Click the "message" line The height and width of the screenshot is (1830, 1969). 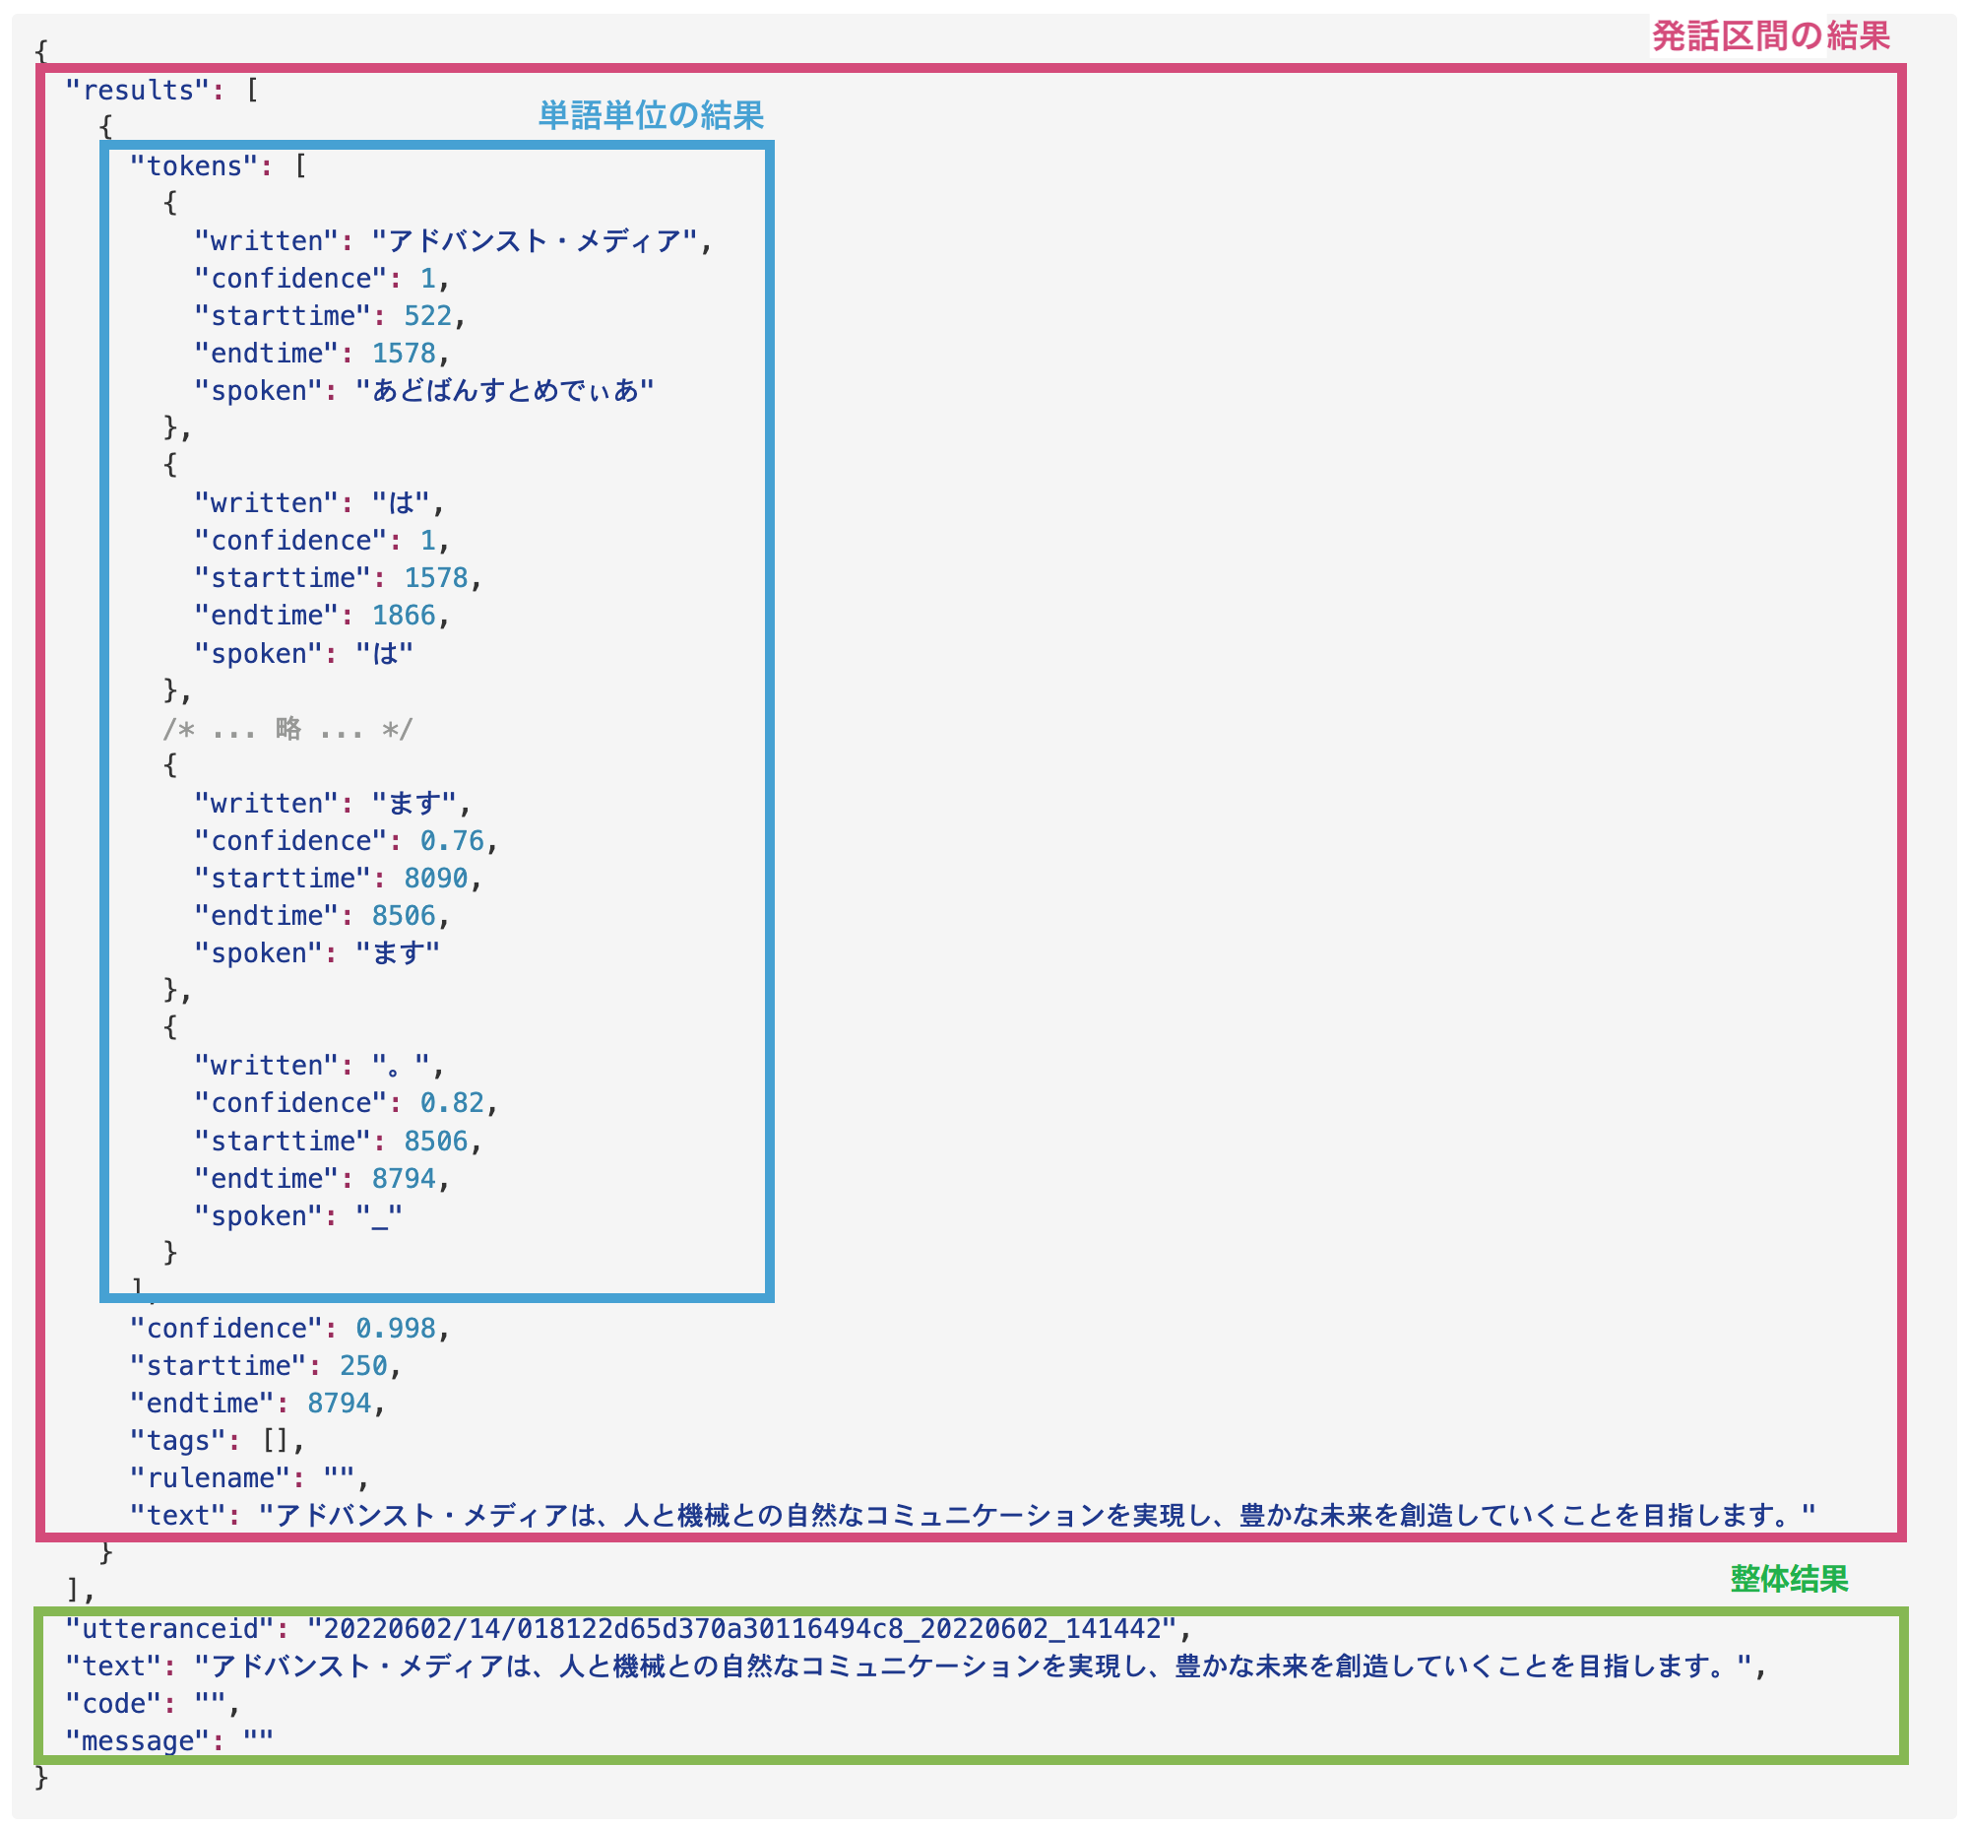tap(169, 1742)
